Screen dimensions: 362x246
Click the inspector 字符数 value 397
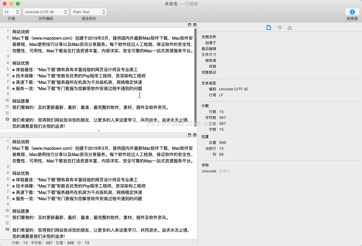tap(222, 118)
